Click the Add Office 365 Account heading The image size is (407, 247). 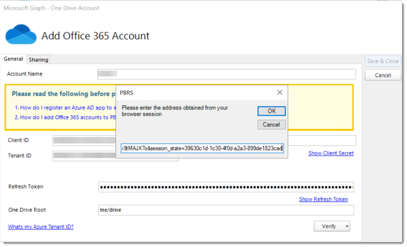pos(95,36)
